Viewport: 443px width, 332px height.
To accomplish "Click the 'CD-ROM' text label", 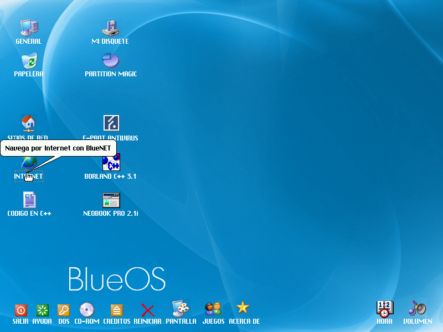I will coord(87,321).
